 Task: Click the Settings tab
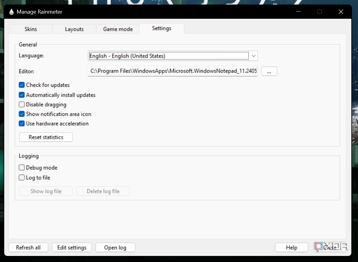point(162,28)
